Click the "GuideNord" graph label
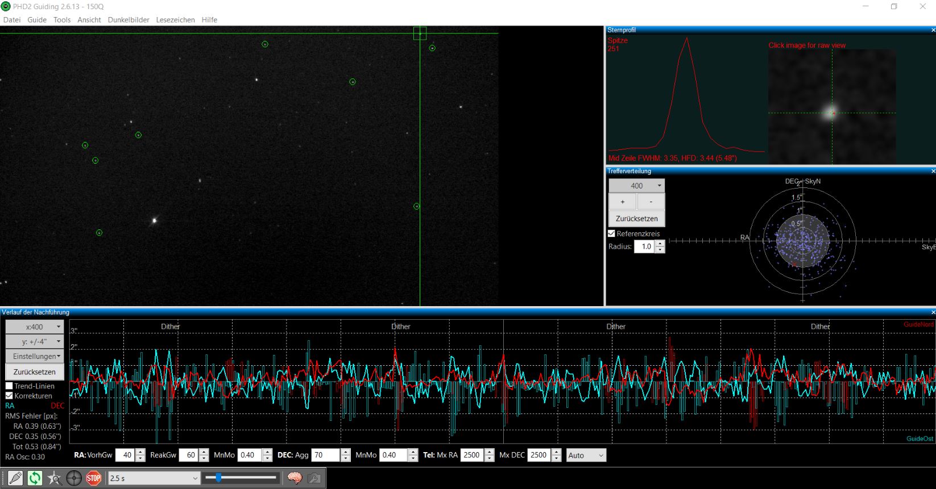The image size is (936, 489). (x=918, y=325)
